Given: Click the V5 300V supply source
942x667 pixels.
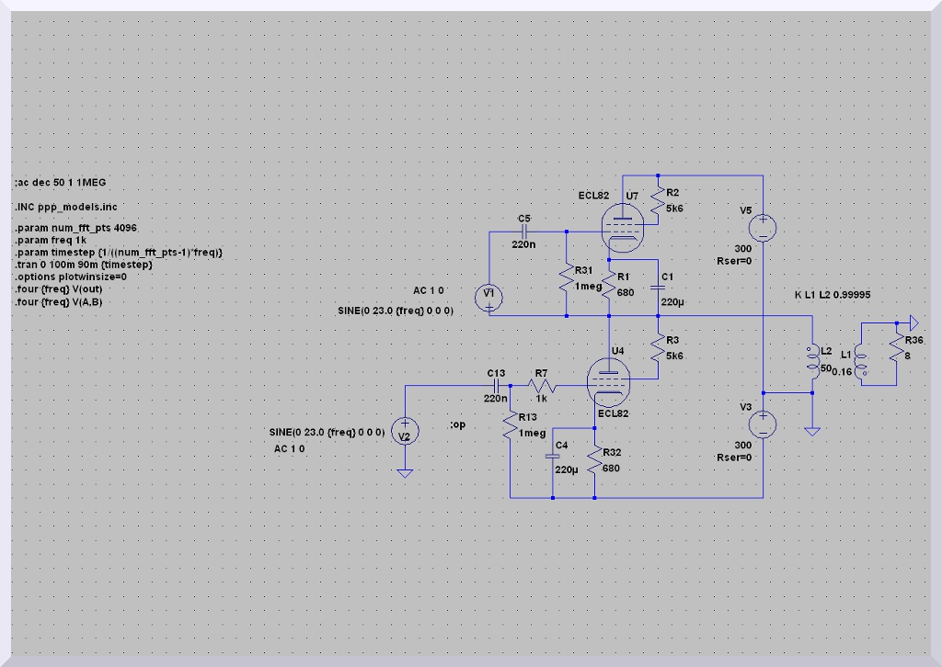Looking at the screenshot, I should click(x=763, y=225).
